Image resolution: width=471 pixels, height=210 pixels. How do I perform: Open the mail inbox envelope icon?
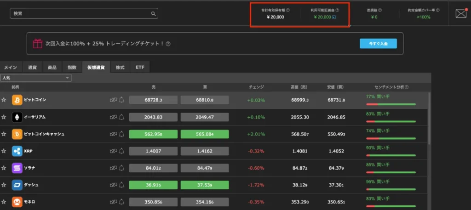461,13
